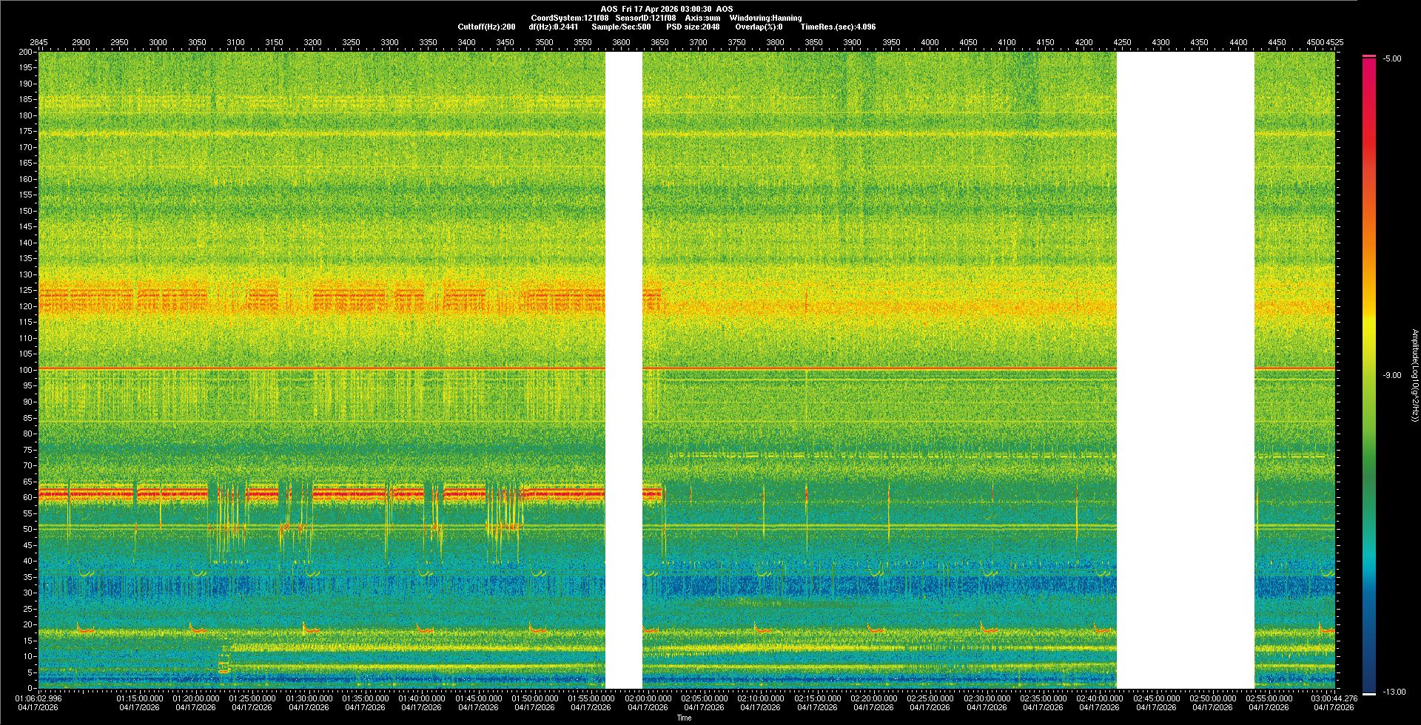Select the -9.00 colorbar midpoint label
Screen dimensions: 1421x725
tap(1392, 375)
